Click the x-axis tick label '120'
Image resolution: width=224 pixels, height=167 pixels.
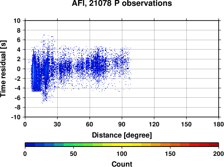tap(154, 124)
